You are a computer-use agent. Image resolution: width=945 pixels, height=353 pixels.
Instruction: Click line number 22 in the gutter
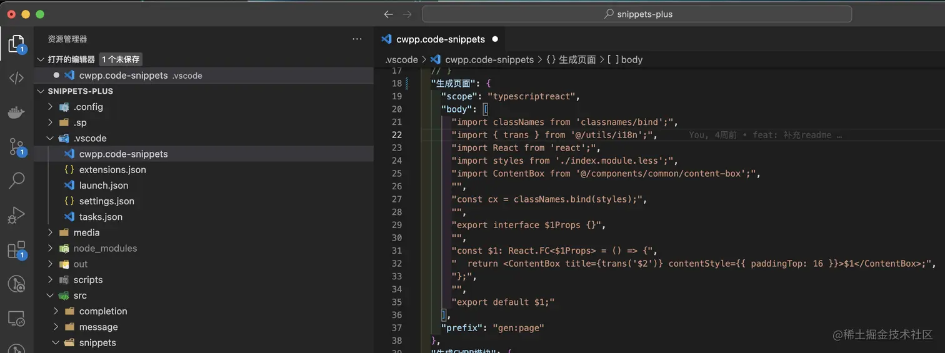[396, 135]
